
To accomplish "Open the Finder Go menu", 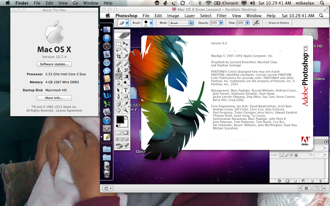I will (75, 3).
